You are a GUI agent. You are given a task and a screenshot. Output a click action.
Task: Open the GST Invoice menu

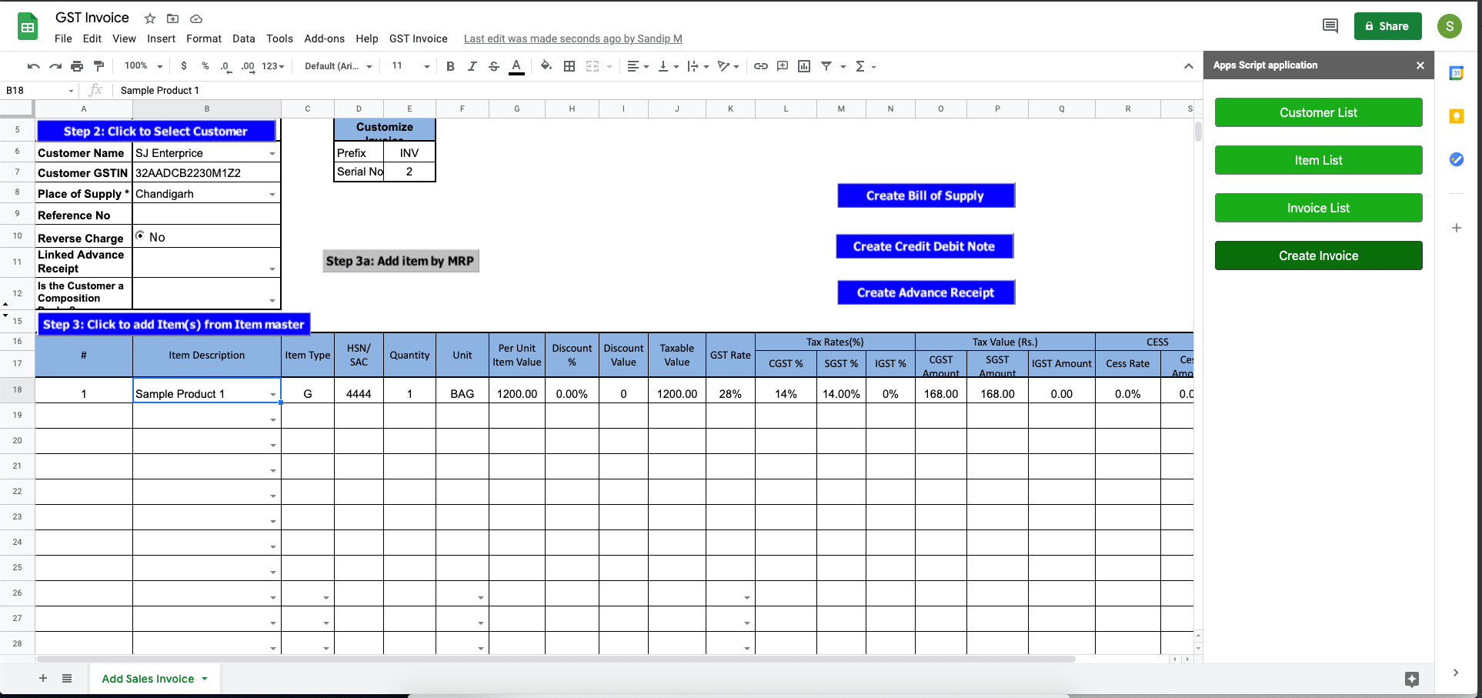pyautogui.click(x=418, y=38)
